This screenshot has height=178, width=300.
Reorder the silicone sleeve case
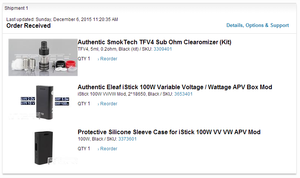(107, 149)
